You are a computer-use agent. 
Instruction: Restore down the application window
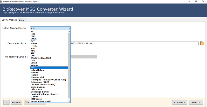[x=196, y=2]
